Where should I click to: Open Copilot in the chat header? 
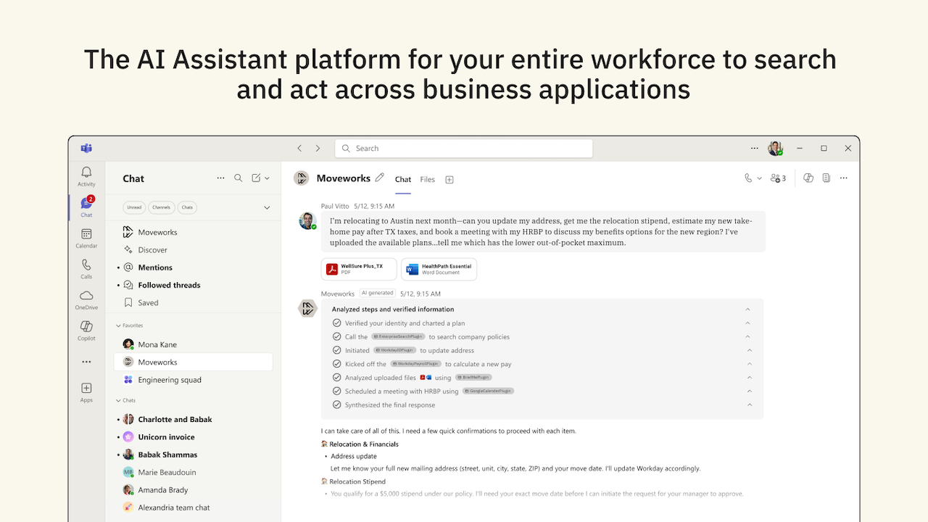point(808,178)
